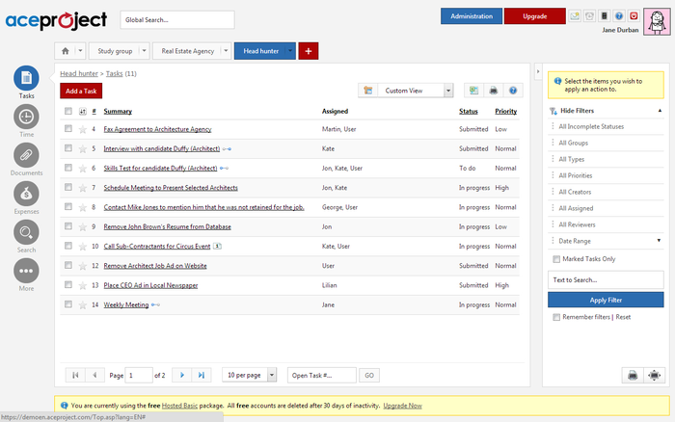The height and width of the screenshot is (422, 675).
Task: Open the Documents sidebar icon
Action: point(26,155)
